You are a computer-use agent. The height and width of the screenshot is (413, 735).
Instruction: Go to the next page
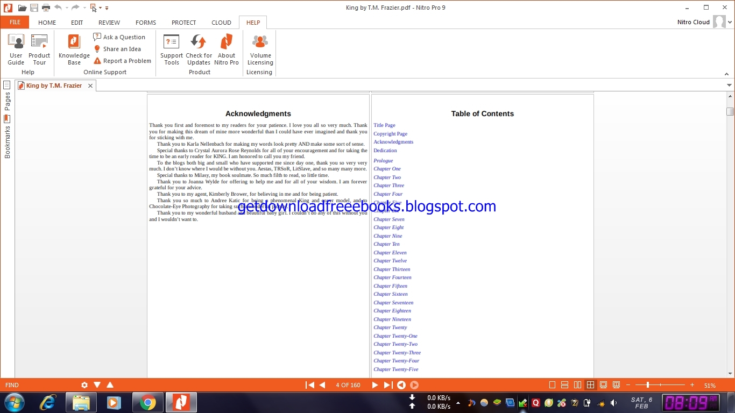click(x=375, y=385)
